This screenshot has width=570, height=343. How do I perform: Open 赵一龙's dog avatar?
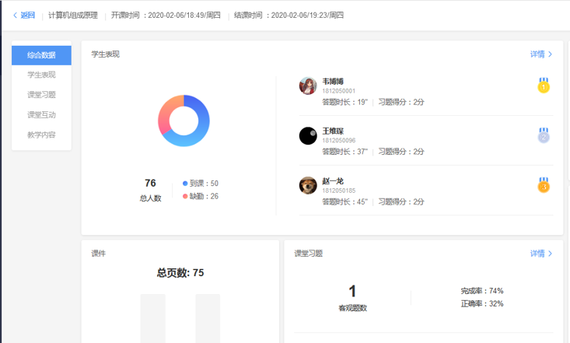coord(308,185)
